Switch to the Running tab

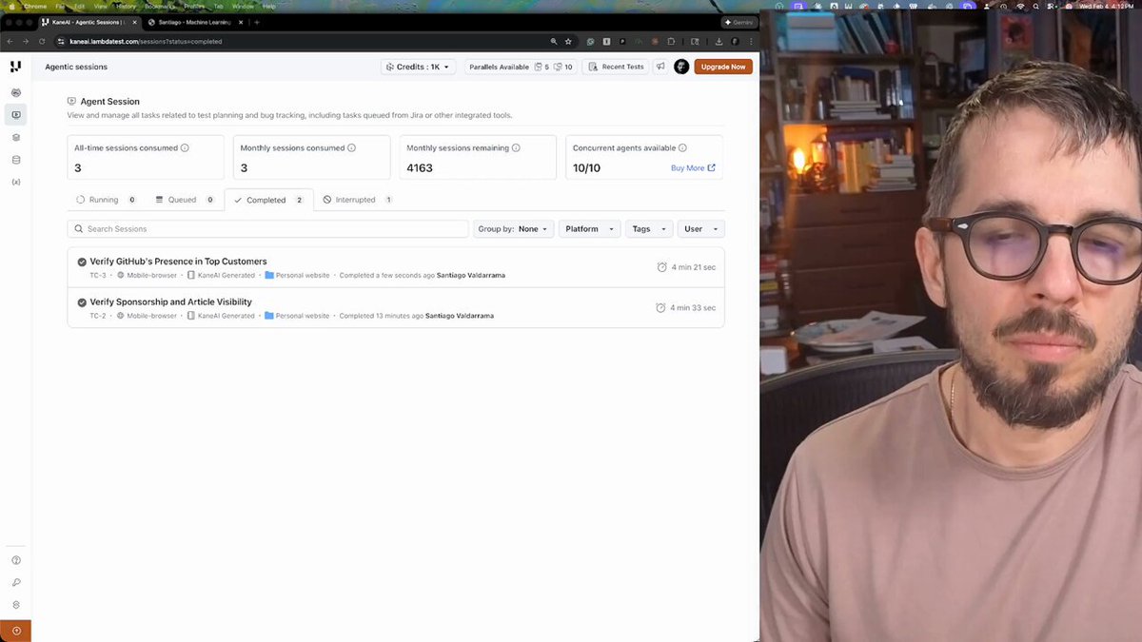pos(107,200)
